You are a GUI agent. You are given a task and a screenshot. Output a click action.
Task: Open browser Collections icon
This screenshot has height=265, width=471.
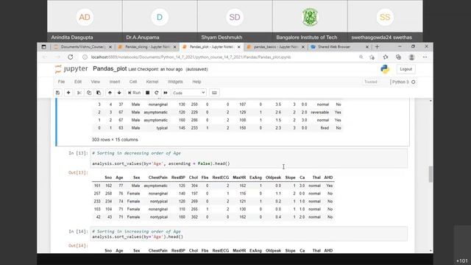(399, 57)
